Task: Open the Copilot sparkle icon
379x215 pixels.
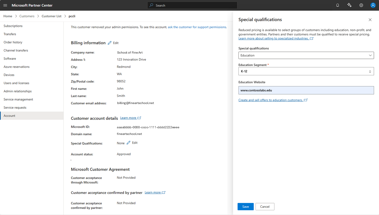Action: pos(349,5)
